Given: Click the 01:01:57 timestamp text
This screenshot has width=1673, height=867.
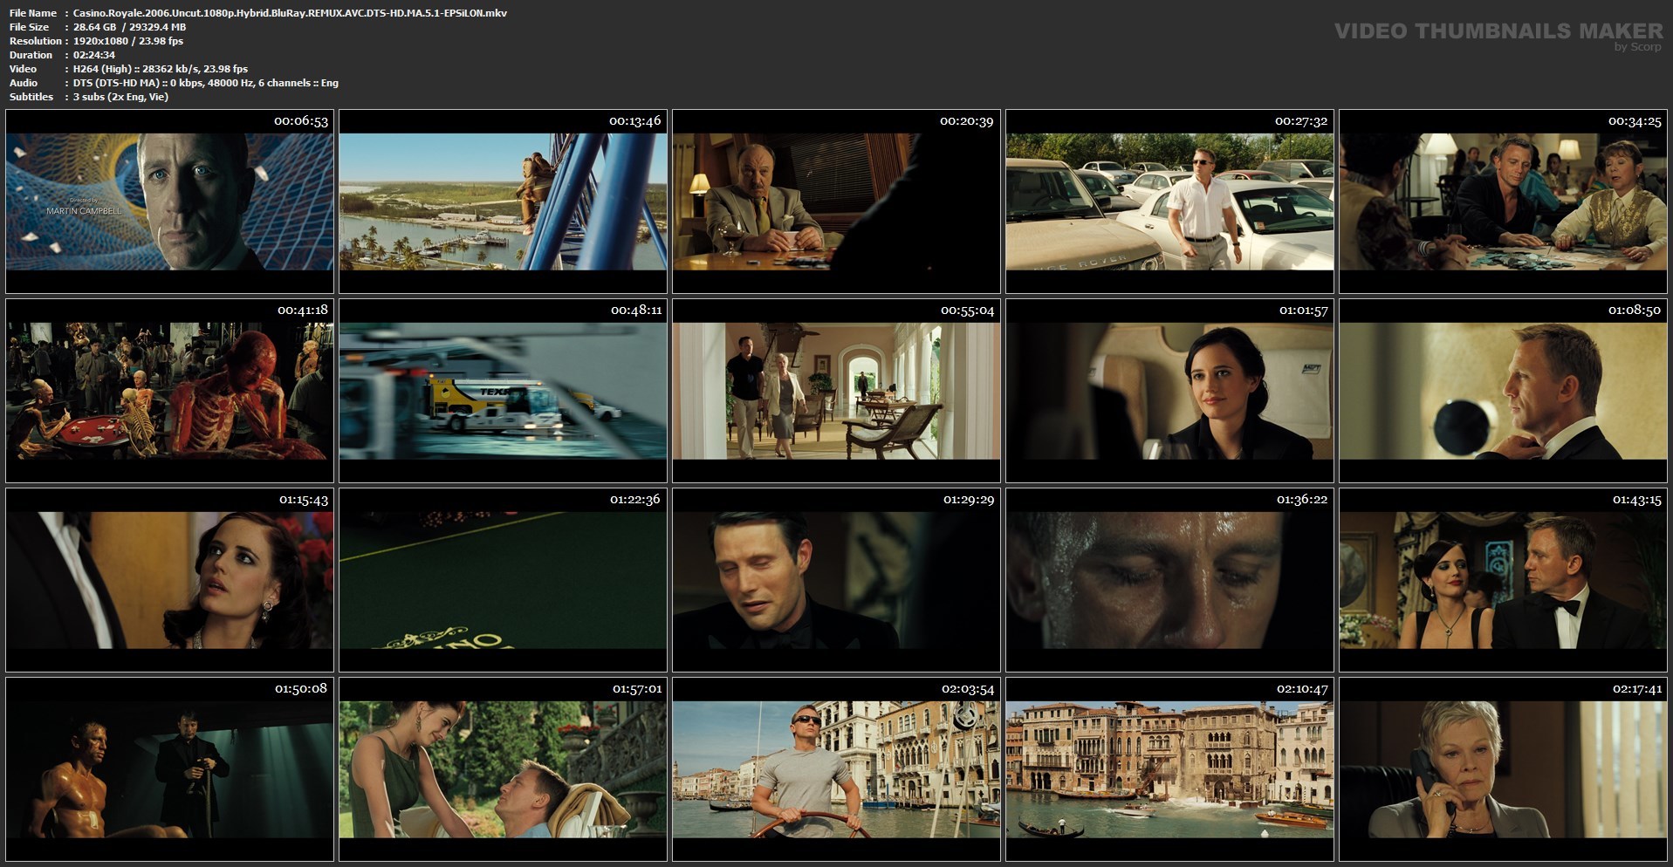Looking at the screenshot, I should click(x=1303, y=311).
